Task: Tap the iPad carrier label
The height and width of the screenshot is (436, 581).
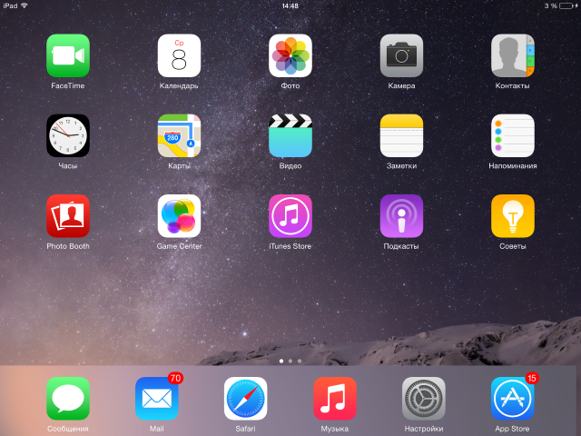Action: tap(10, 5)
